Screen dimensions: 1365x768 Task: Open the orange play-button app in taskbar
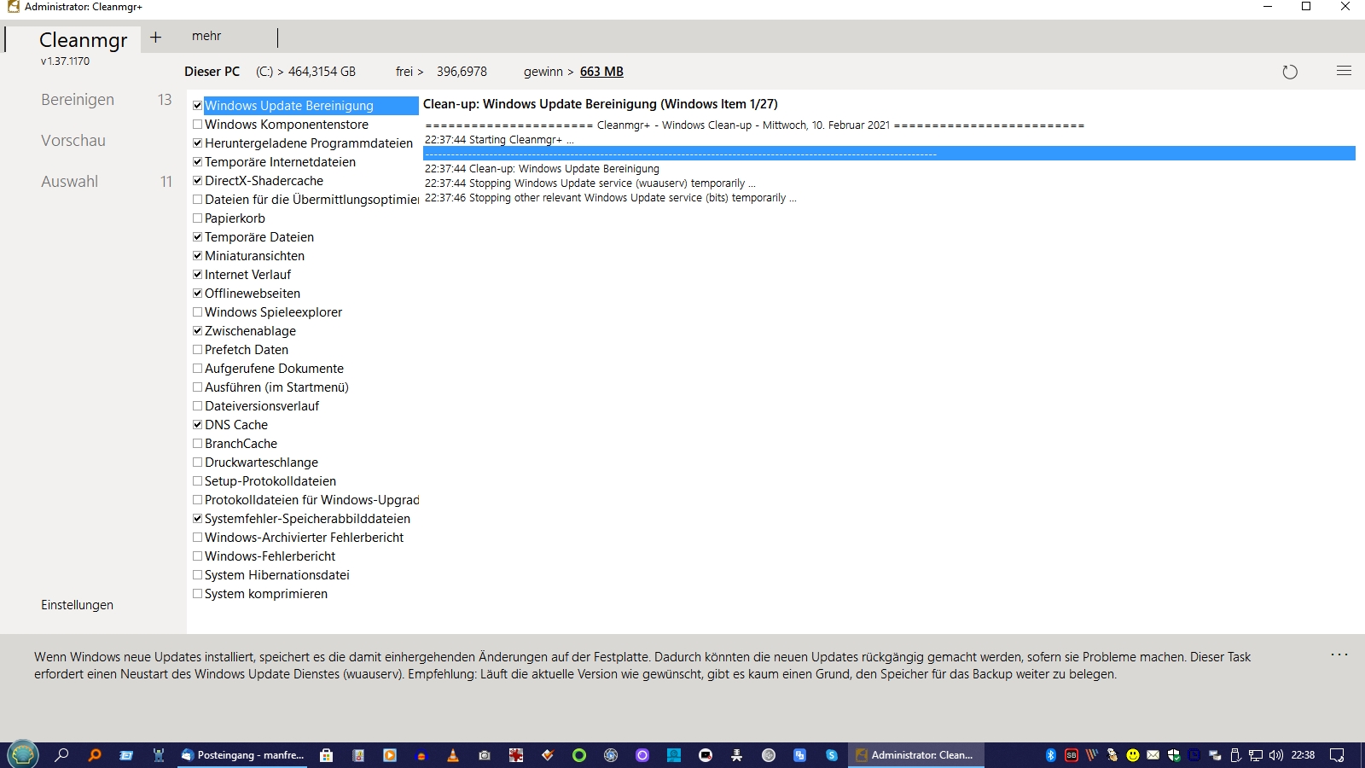pos(390,755)
